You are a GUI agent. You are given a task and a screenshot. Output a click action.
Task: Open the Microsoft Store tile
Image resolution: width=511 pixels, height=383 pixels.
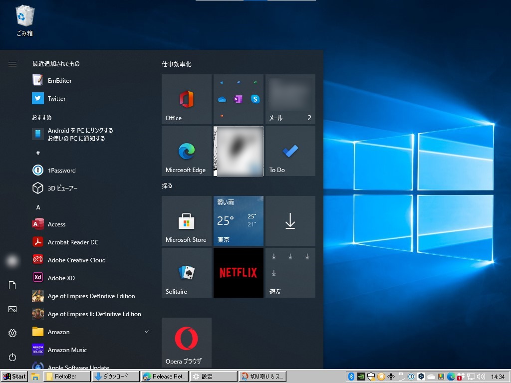pos(187,221)
